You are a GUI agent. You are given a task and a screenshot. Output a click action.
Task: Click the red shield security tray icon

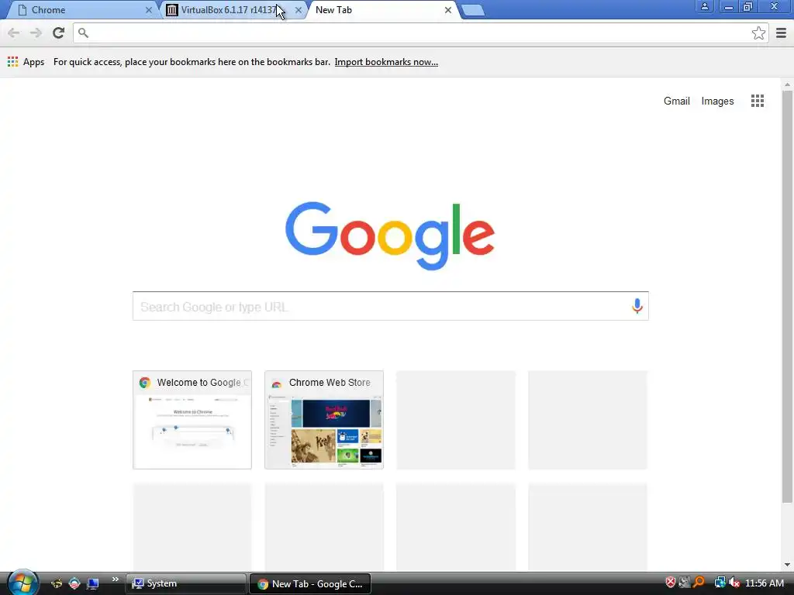(670, 583)
